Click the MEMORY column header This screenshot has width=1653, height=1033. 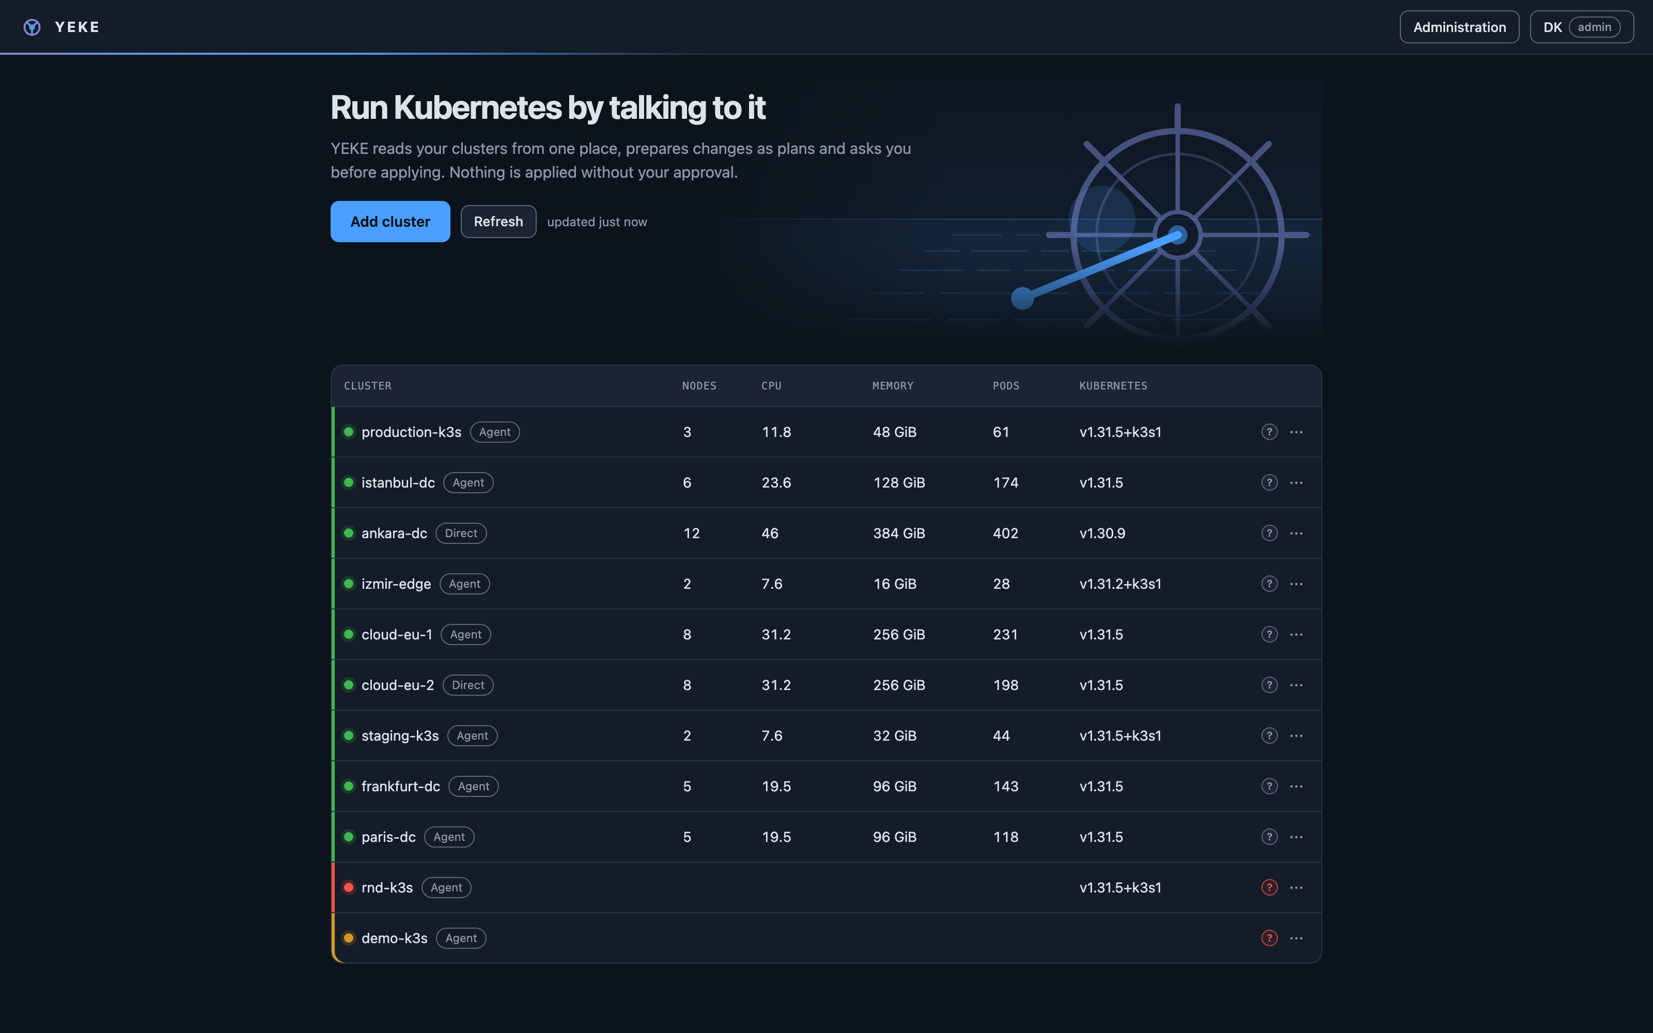tap(893, 386)
